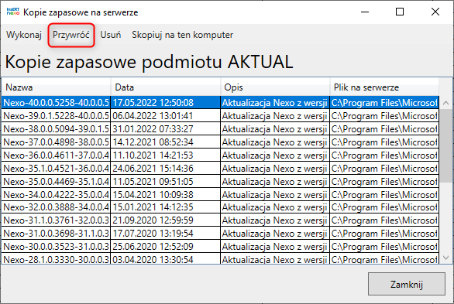
Task: Select Skopiuj na ten komputer
Action: pos(182,35)
